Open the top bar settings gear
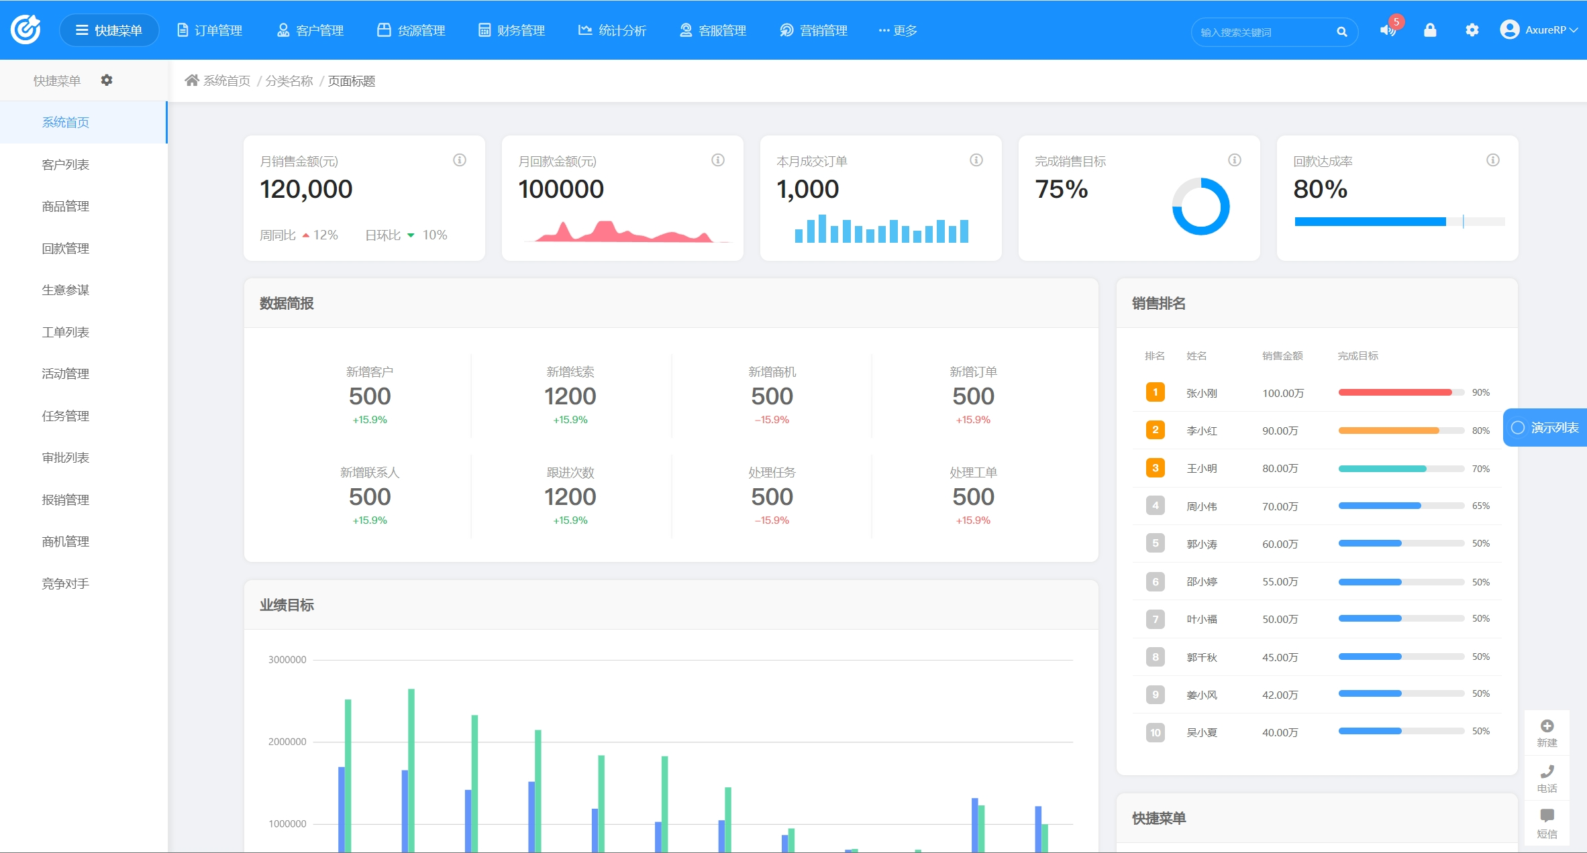Screen dimensions: 1587x853 pyautogui.click(x=1472, y=30)
